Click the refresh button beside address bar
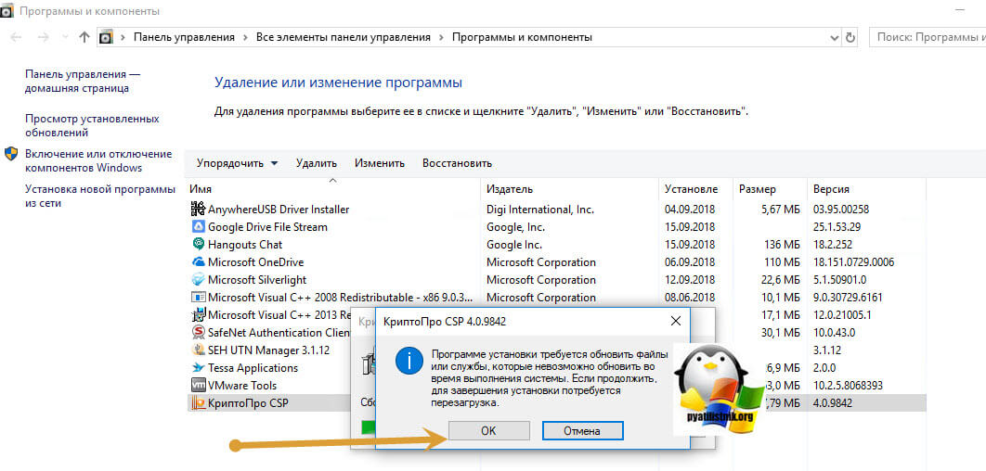 point(850,38)
